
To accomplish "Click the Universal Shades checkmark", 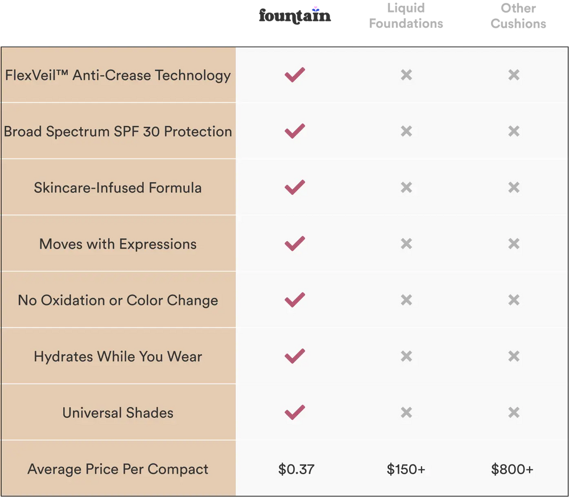I will pos(295,413).
